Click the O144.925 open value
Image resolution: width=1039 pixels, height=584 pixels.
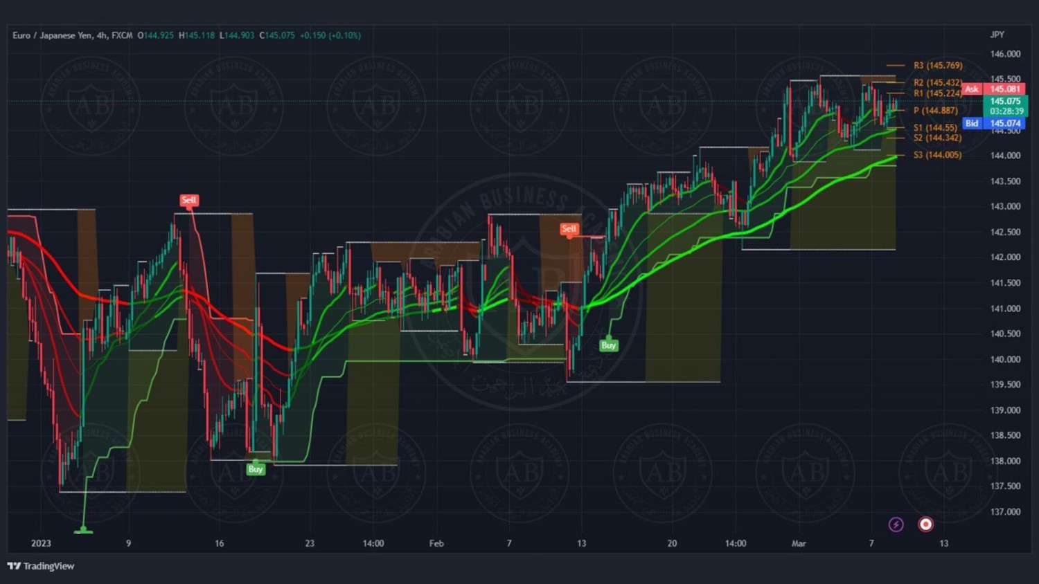[156, 35]
